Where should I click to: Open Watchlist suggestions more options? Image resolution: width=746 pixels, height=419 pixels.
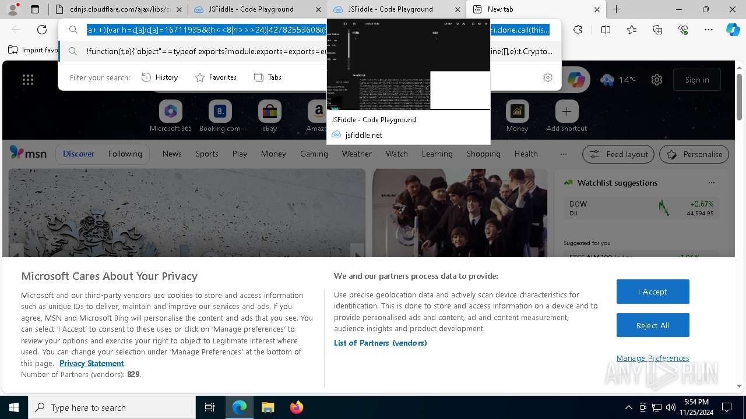pyautogui.click(x=711, y=182)
